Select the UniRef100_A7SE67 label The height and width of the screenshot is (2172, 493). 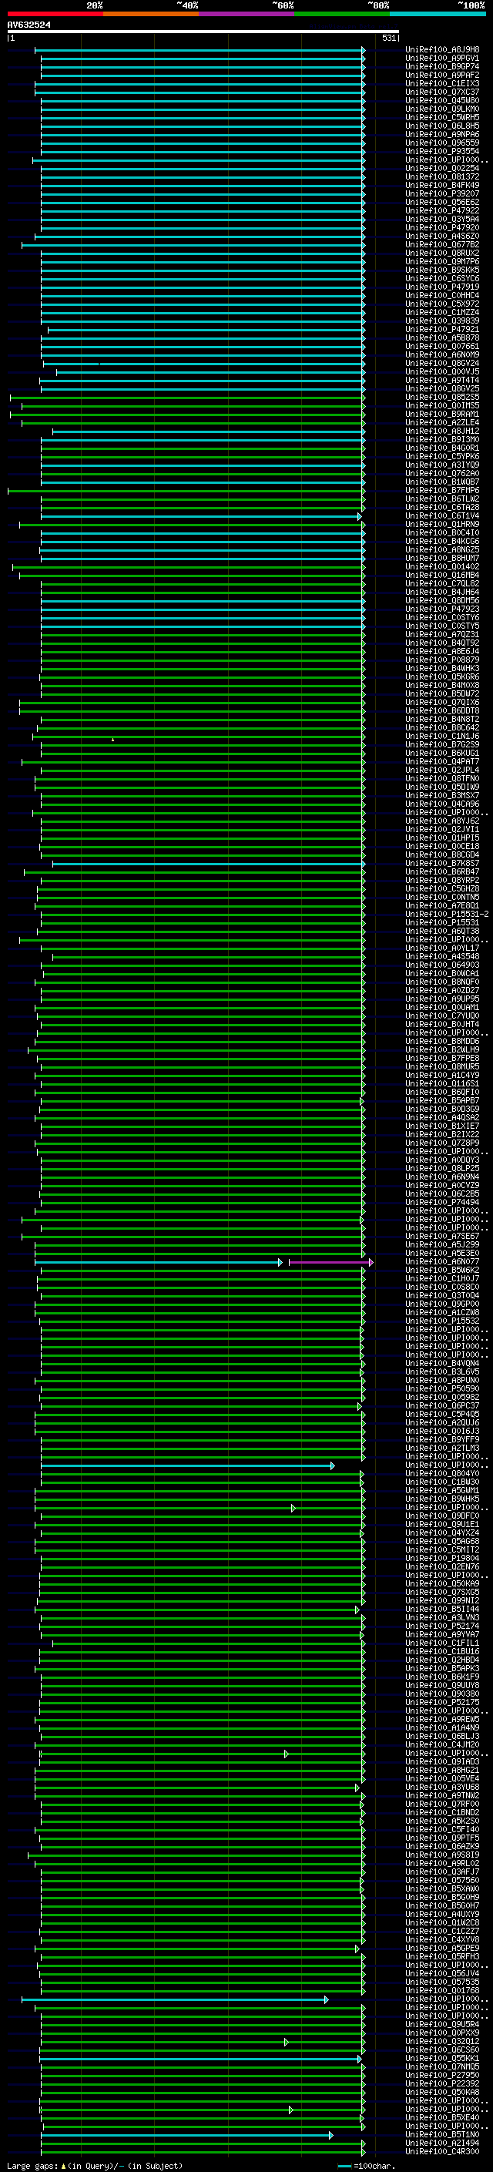pos(442,1237)
